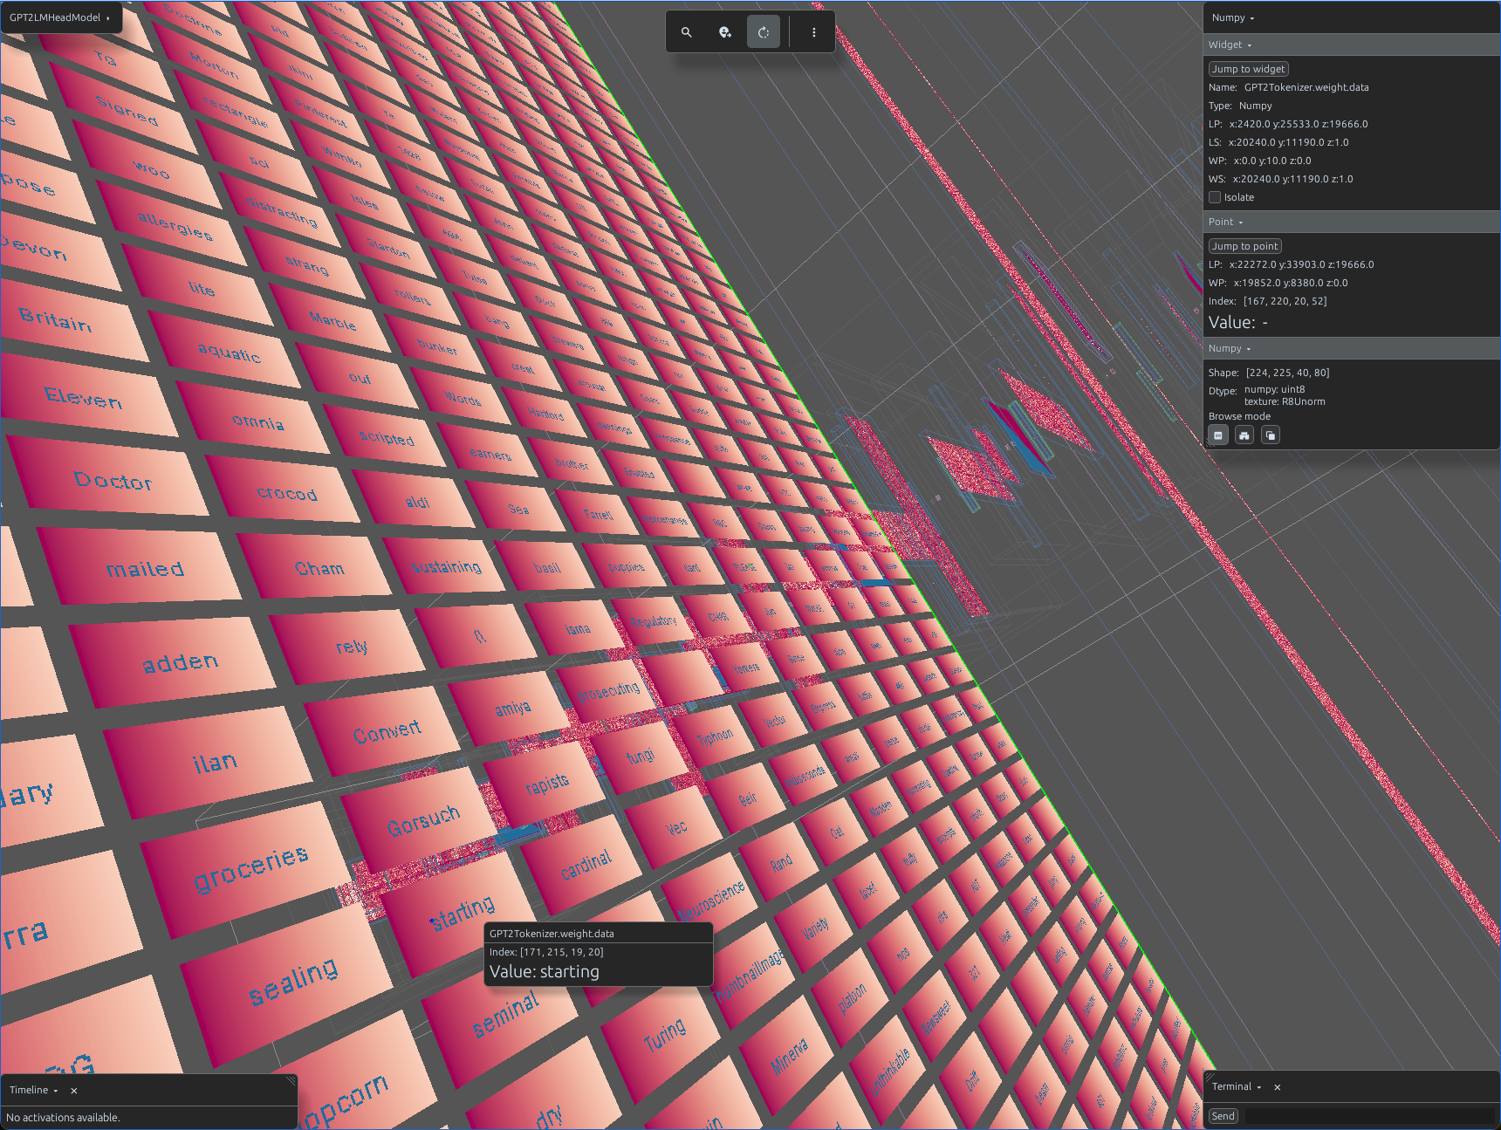Select the stacked-layers Browse mode icon
Screen dimensions: 1501x1130
tap(1271, 435)
